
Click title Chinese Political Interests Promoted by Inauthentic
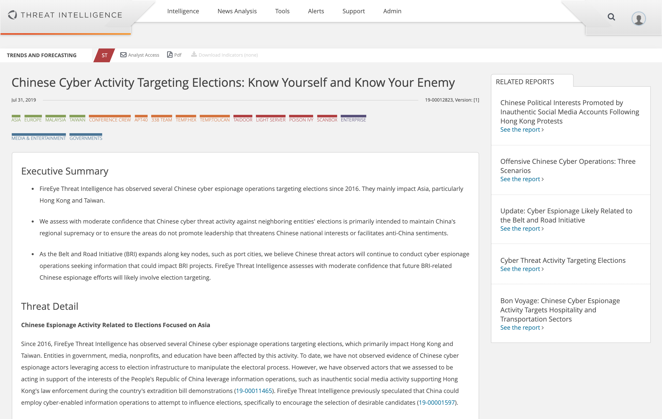click(570, 112)
